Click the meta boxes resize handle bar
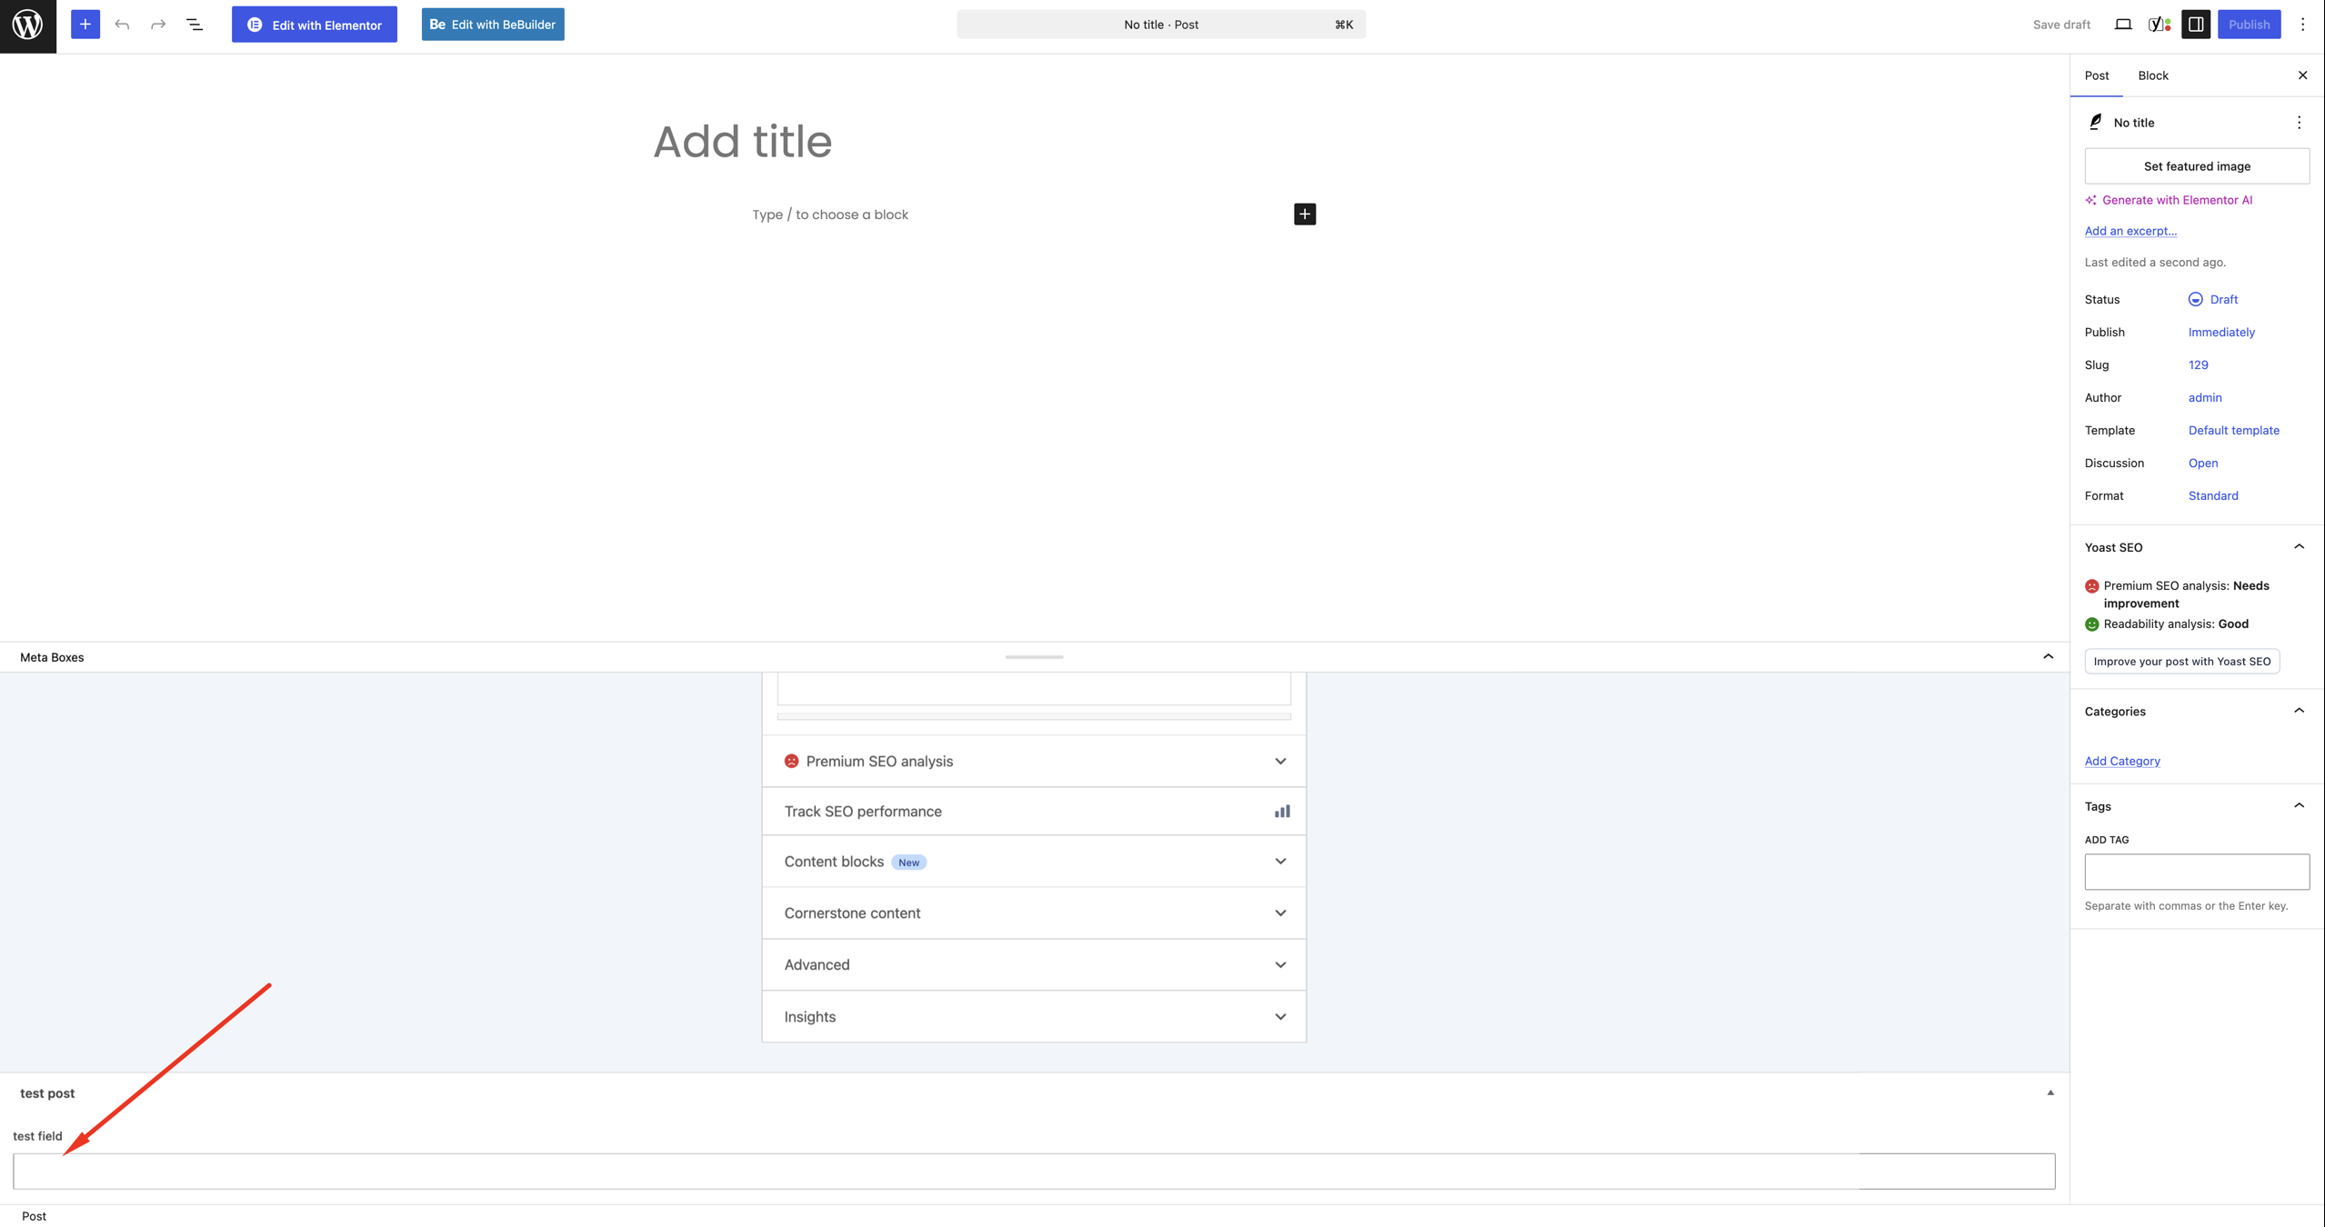 tap(1034, 656)
